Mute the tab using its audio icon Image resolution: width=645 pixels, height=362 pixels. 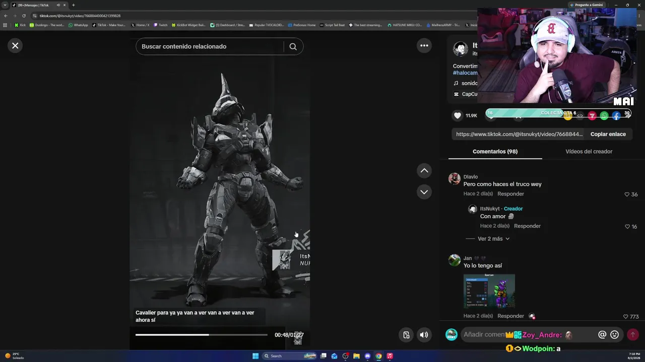(x=58, y=5)
